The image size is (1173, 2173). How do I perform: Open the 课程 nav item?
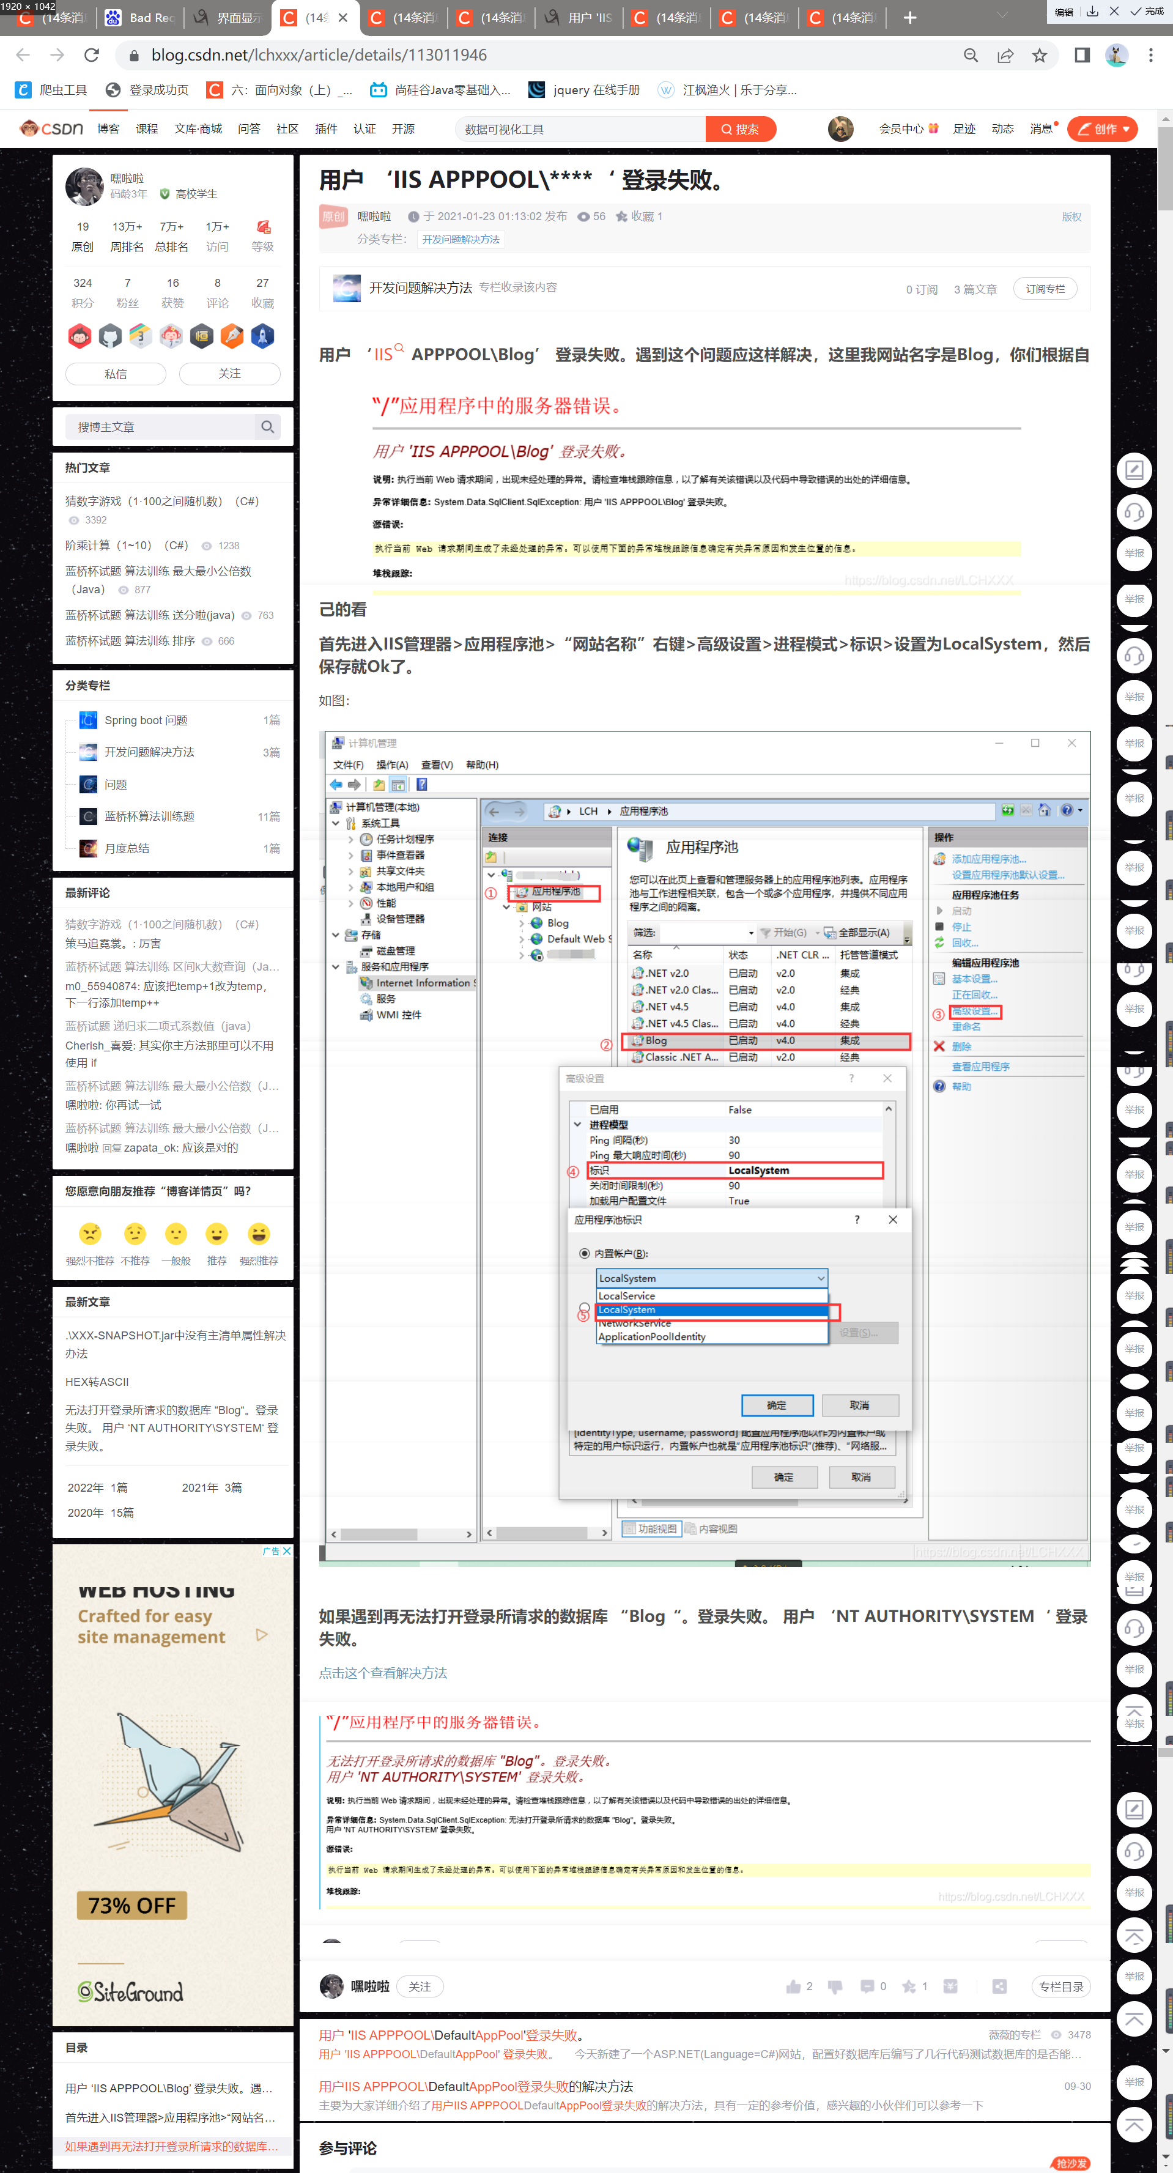147,129
